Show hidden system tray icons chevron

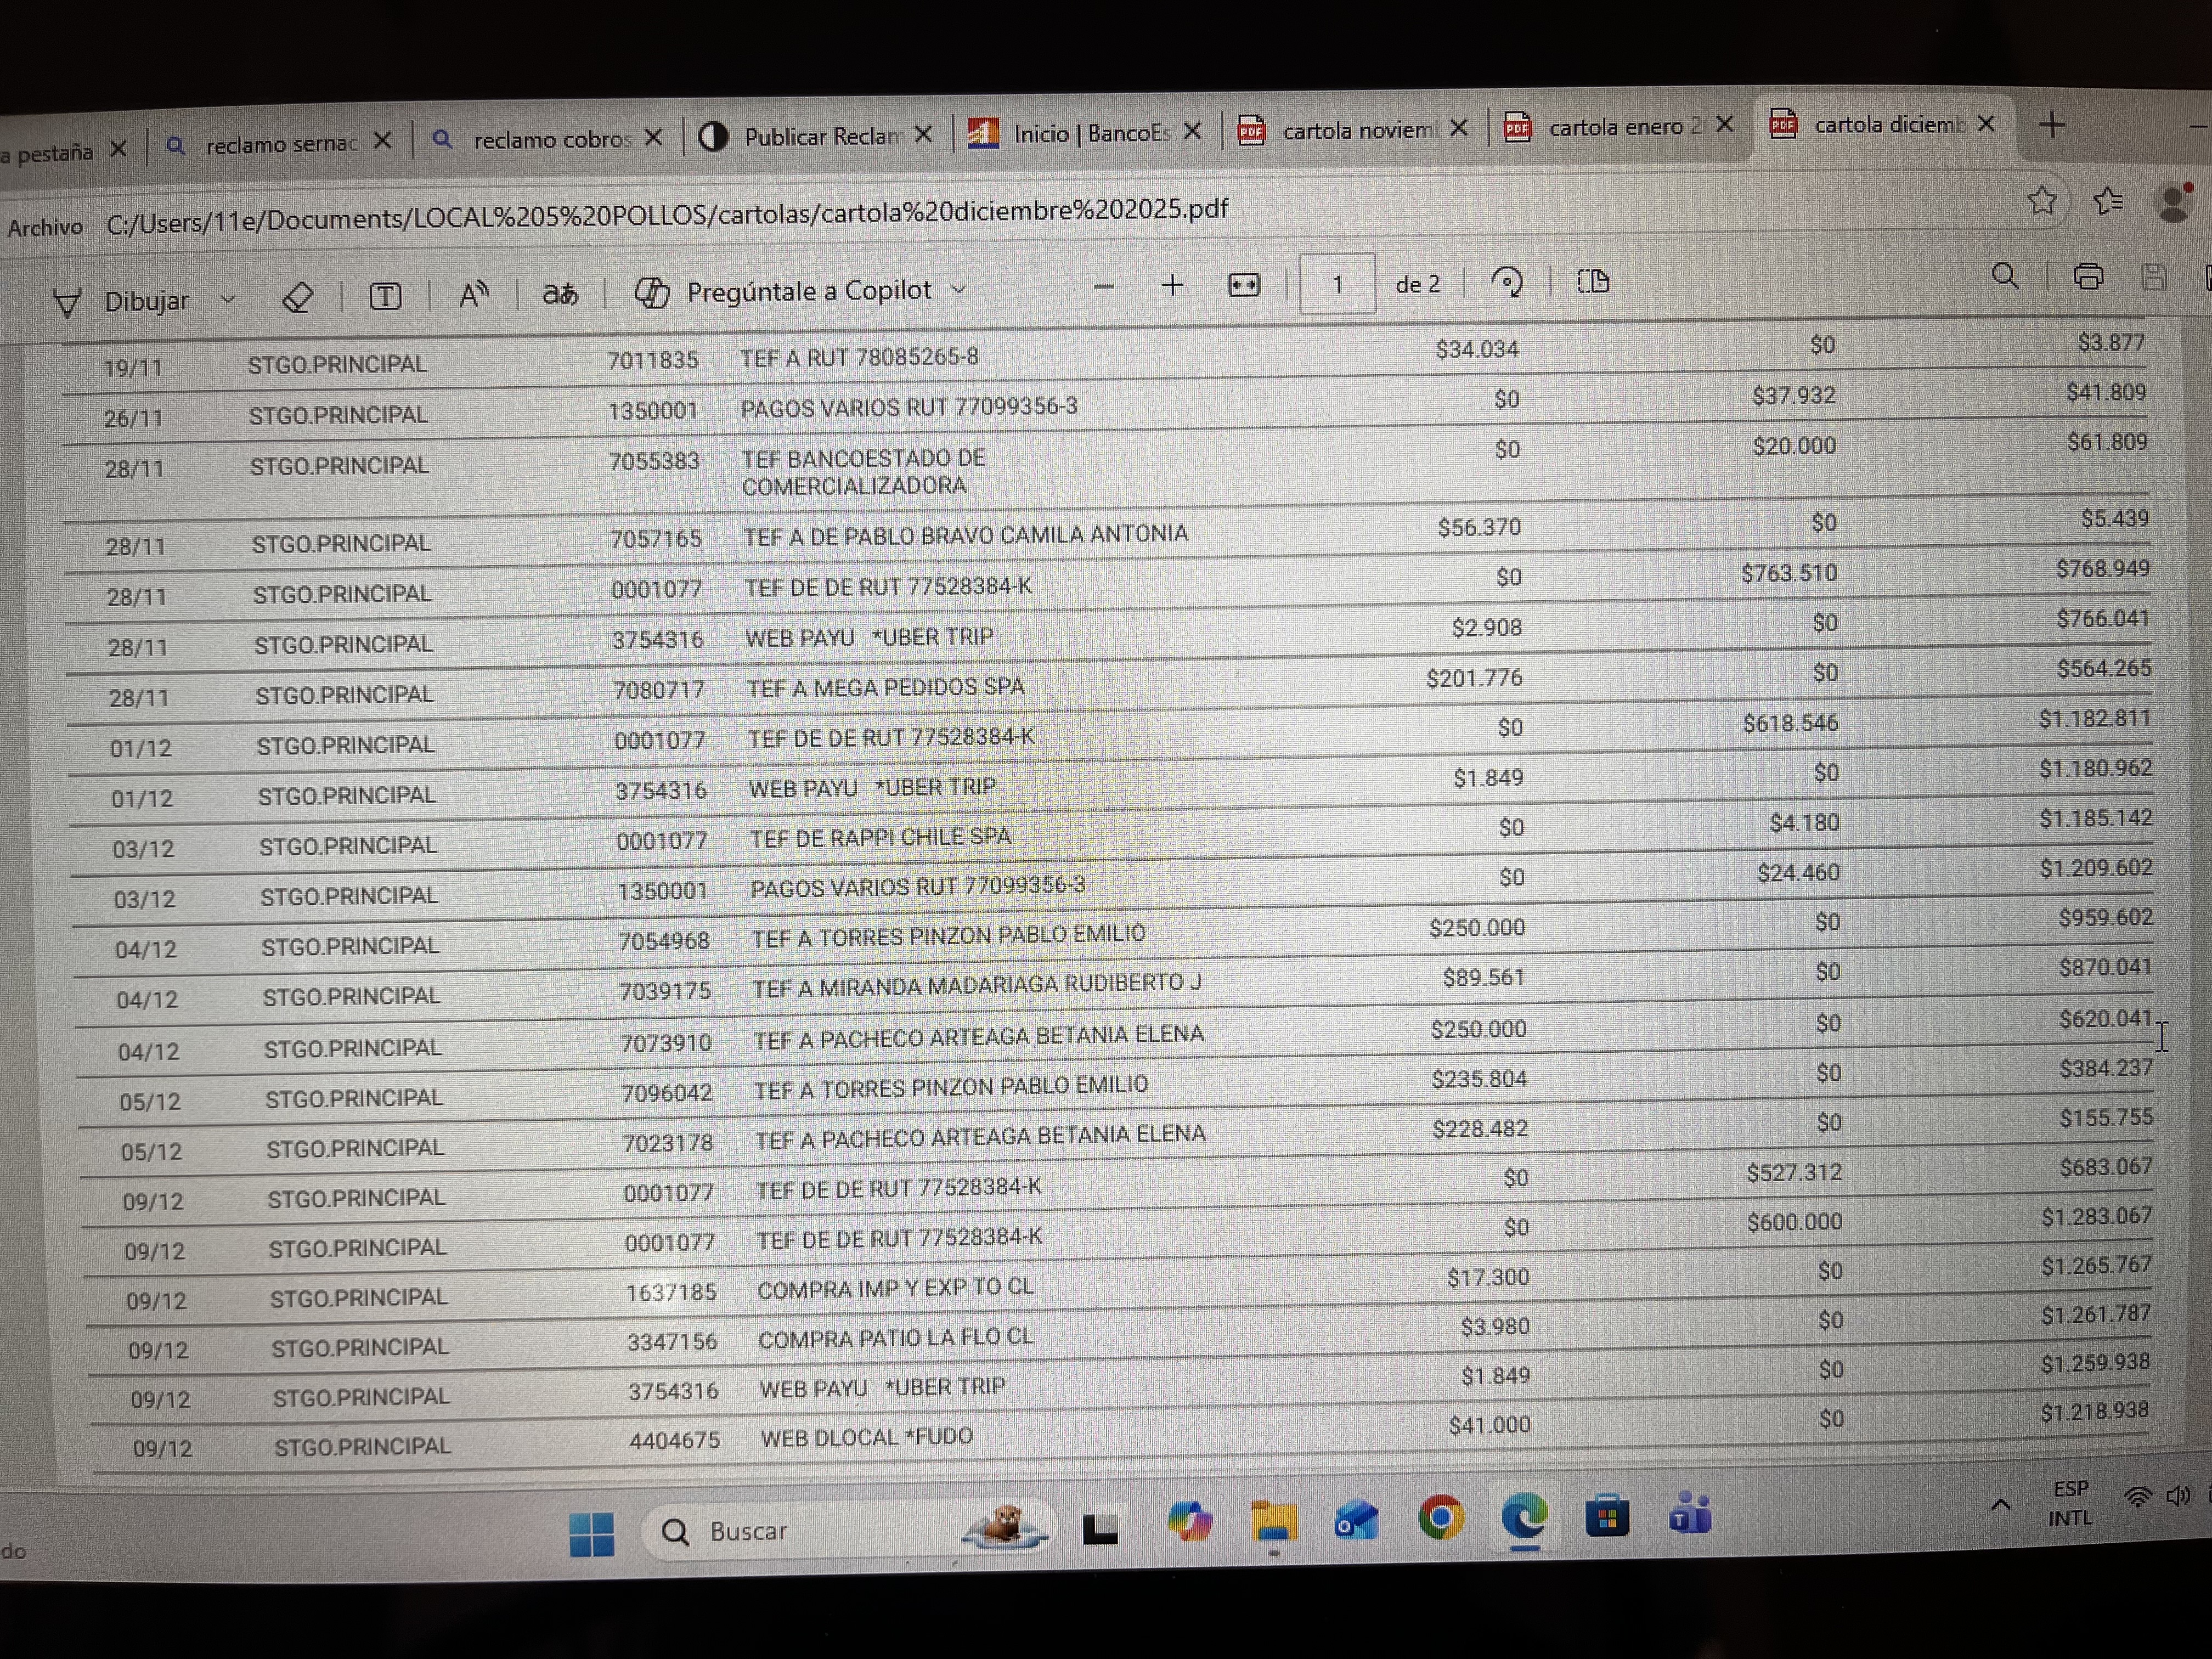coord(2000,1505)
